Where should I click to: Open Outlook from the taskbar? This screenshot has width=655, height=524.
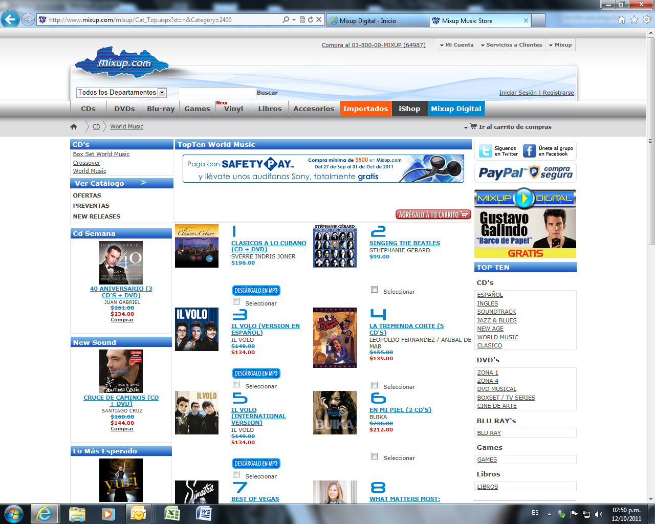[138, 513]
